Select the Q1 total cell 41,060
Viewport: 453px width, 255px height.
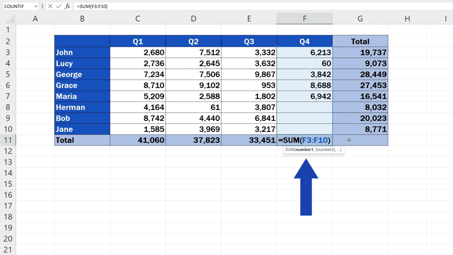[x=138, y=140]
